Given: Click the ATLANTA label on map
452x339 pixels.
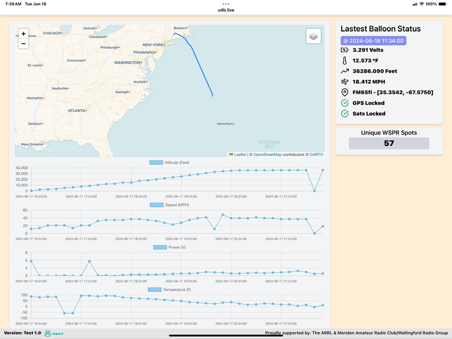Looking at the screenshot, I should coord(76,110).
